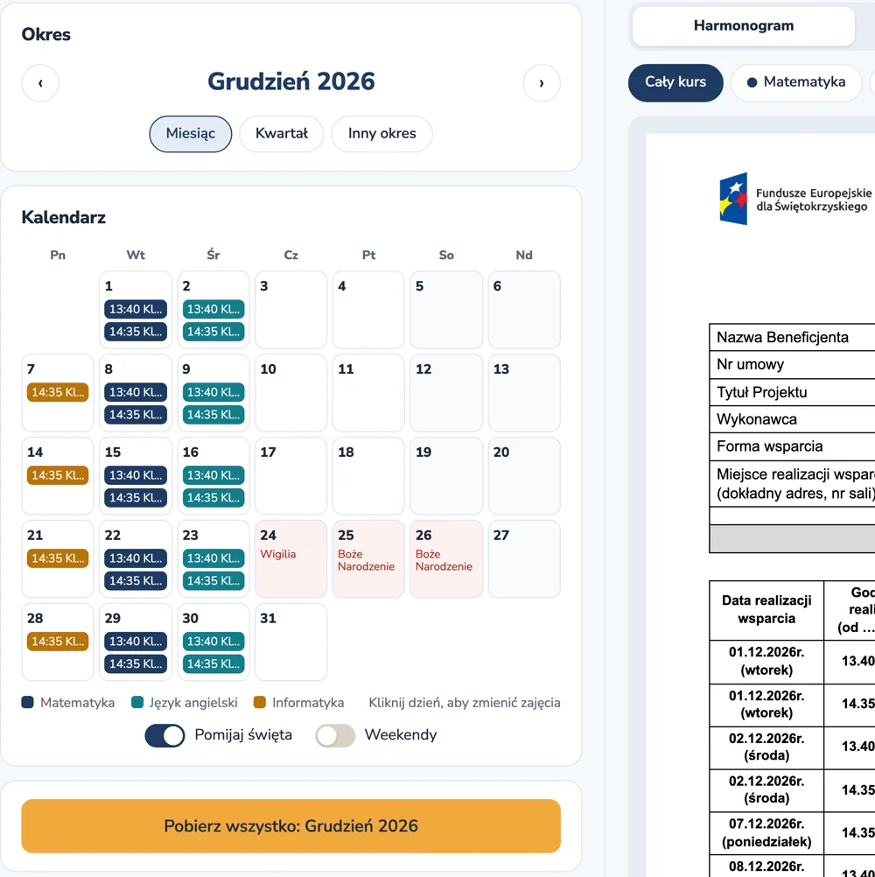Click the Matematyka legend color square
This screenshot has height=877, width=875.
(27, 703)
